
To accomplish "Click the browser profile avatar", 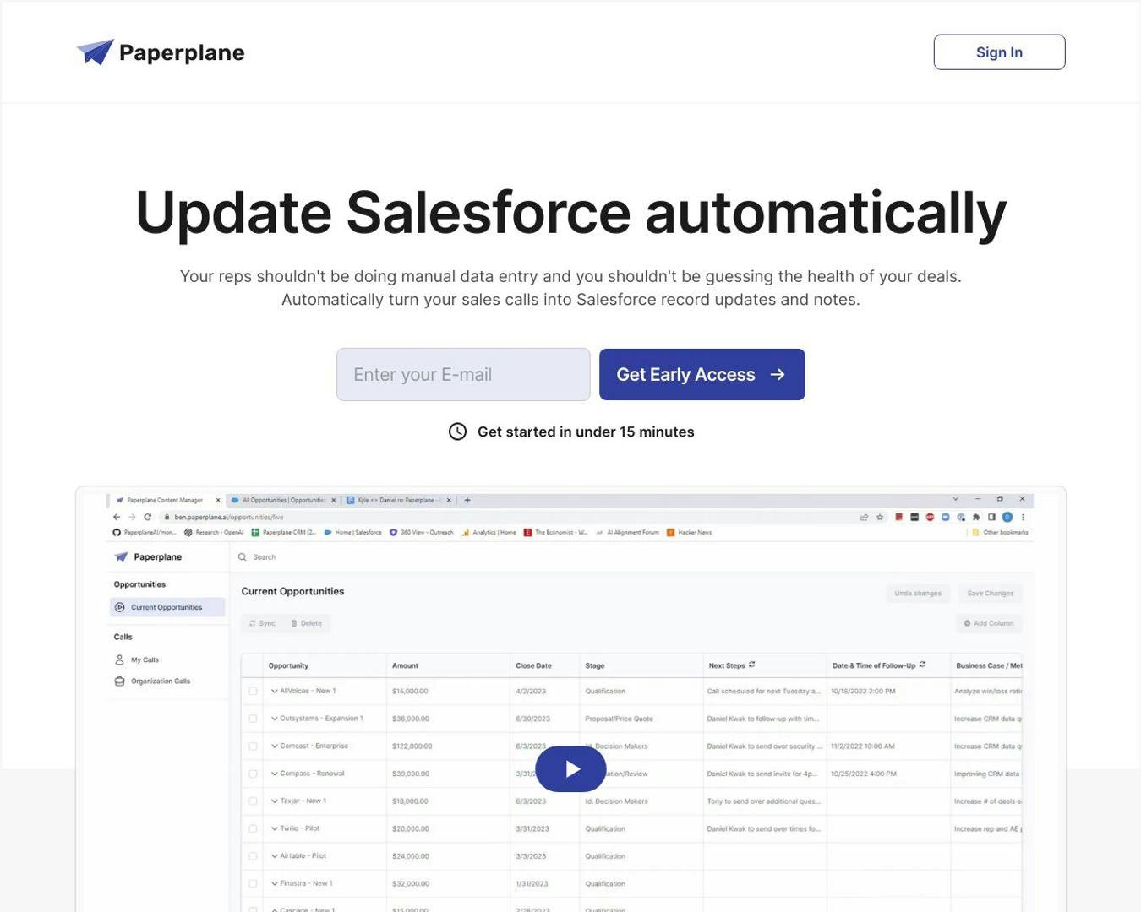I will [x=1007, y=517].
